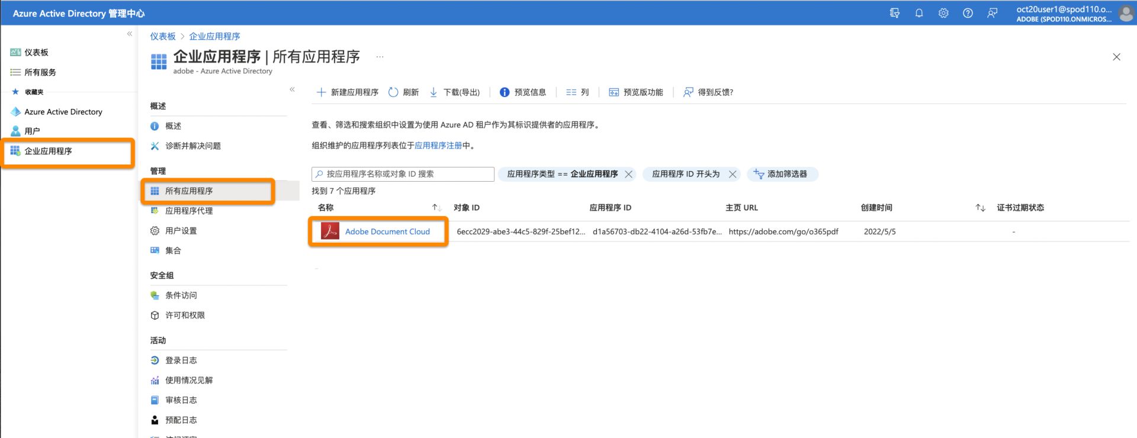The height and width of the screenshot is (438, 1137).
Task: Sort by 名称 column arrow
Action: (436, 208)
